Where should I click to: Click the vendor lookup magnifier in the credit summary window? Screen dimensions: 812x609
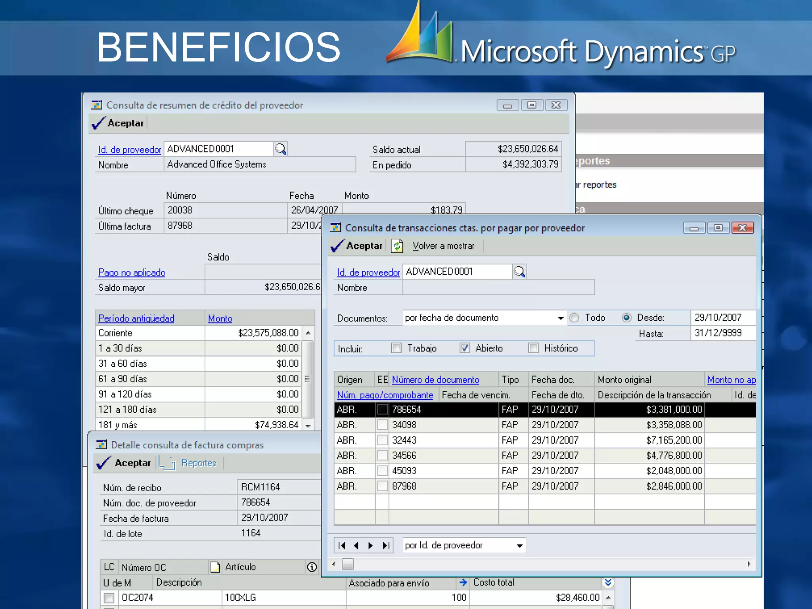click(x=281, y=149)
